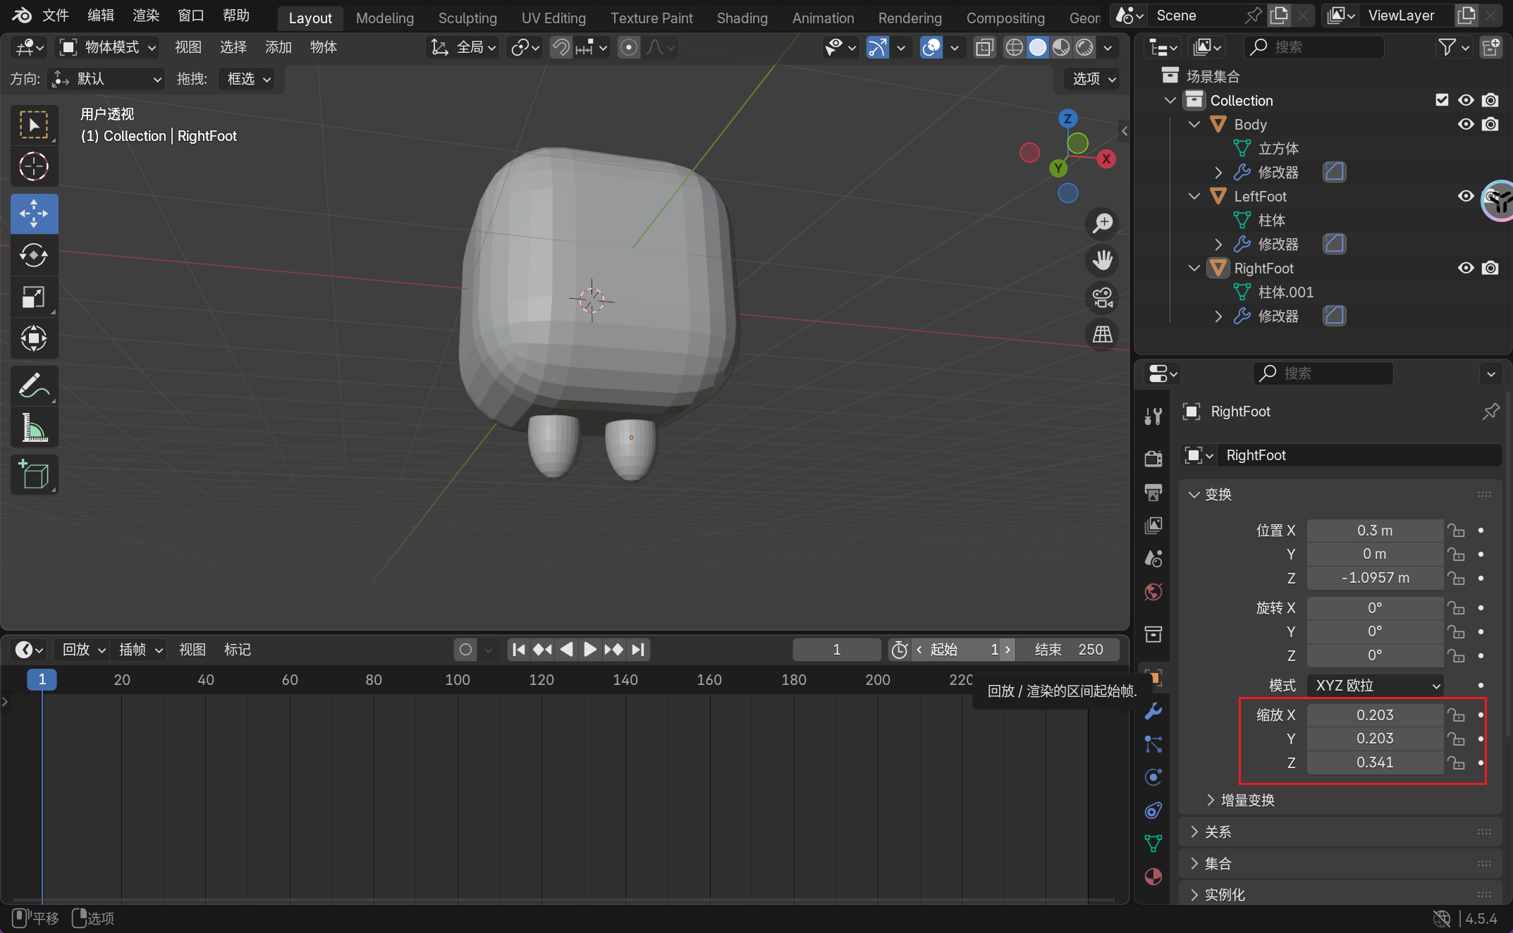Select the Rotate tool in the left toolbar
The width and height of the screenshot is (1513, 933).
pyautogui.click(x=34, y=255)
